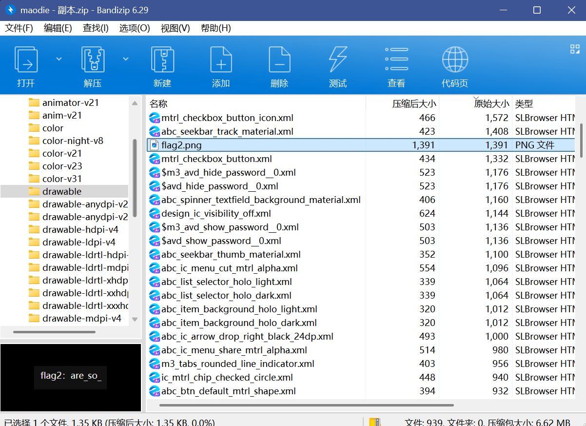Expand the dropdown arrow beside Open (打开)
This screenshot has width=586, height=426.
click(59, 59)
